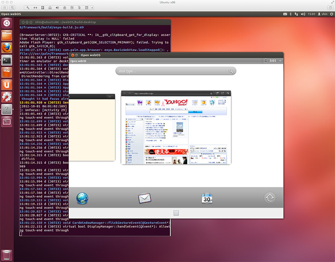Click the VM toolbar wrench settings icon
Image resolution: width=335 pixels, height=262 pixels.
(x=28, y=8)
